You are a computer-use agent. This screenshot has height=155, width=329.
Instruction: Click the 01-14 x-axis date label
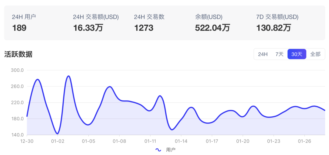(x=181, y=141)
